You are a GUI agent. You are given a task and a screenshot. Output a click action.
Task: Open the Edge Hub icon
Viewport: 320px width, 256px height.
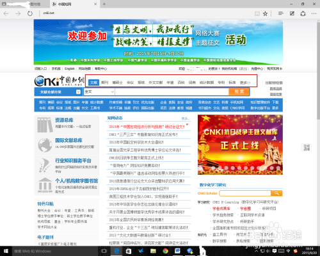[x=281, y=13]
